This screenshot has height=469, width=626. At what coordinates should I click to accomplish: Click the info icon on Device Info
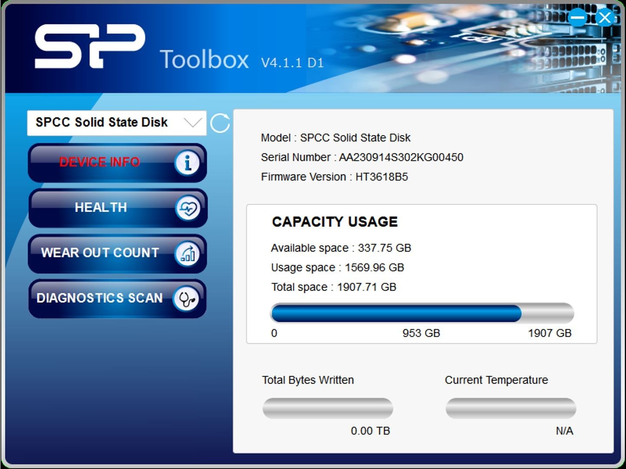click(x=187, y=163)
